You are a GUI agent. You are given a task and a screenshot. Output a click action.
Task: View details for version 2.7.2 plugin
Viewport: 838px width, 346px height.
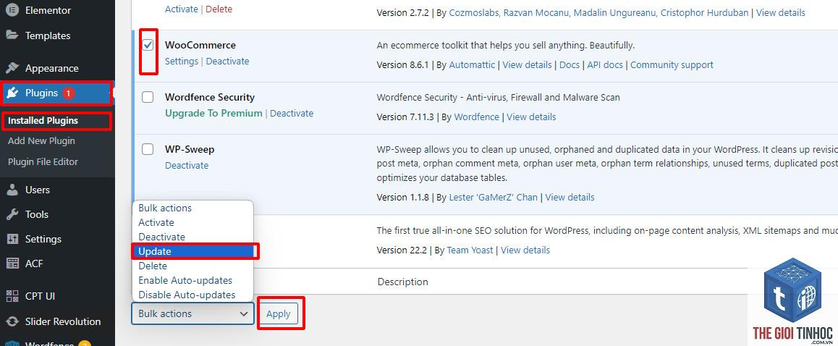coord(781,12)
